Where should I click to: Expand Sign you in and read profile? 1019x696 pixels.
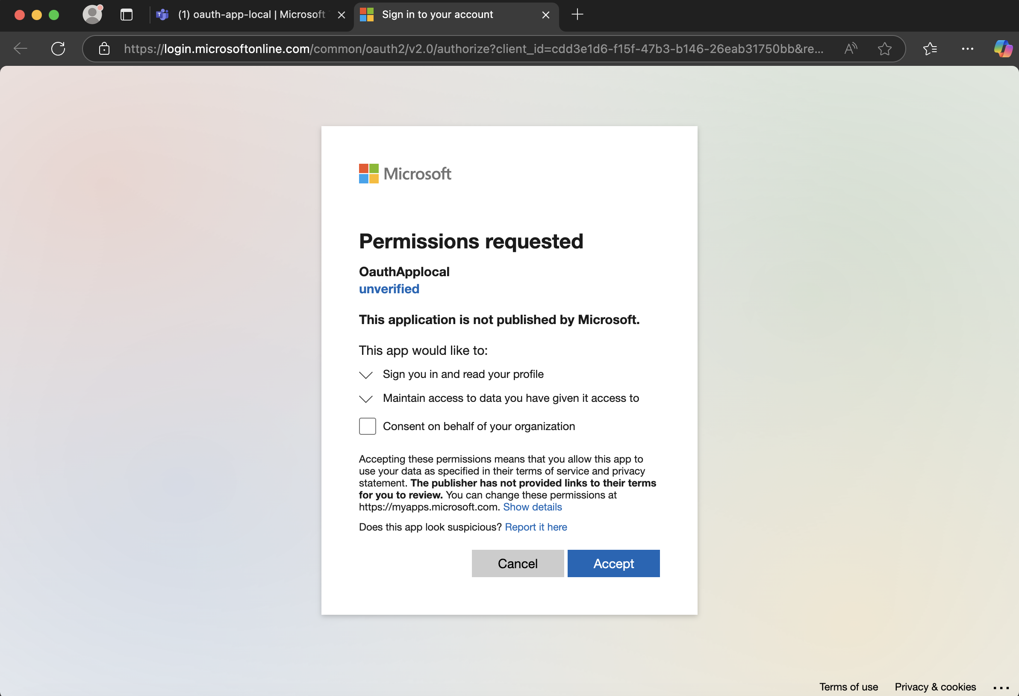(366, 375)
